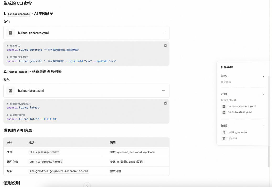Copy the huihua latest code block
This screenshot has height=187, width=272.
click(x=166, y=103)
